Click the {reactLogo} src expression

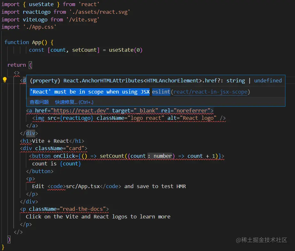[x=77, y=118]
